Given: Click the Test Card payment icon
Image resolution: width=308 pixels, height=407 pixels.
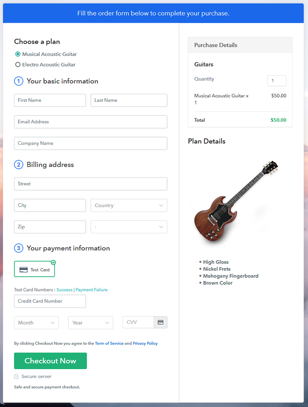Looking at the screenshot, I should tap(24, 269).
